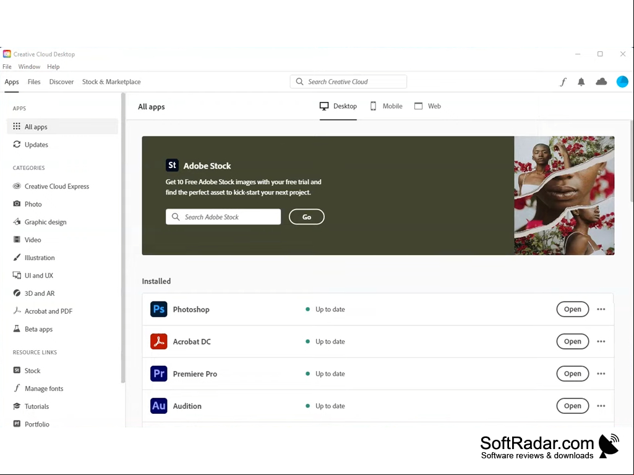The width and height of the screenshot is (634, 475).
Task: Switch to the Discover tab
Action: click(61, 82)
